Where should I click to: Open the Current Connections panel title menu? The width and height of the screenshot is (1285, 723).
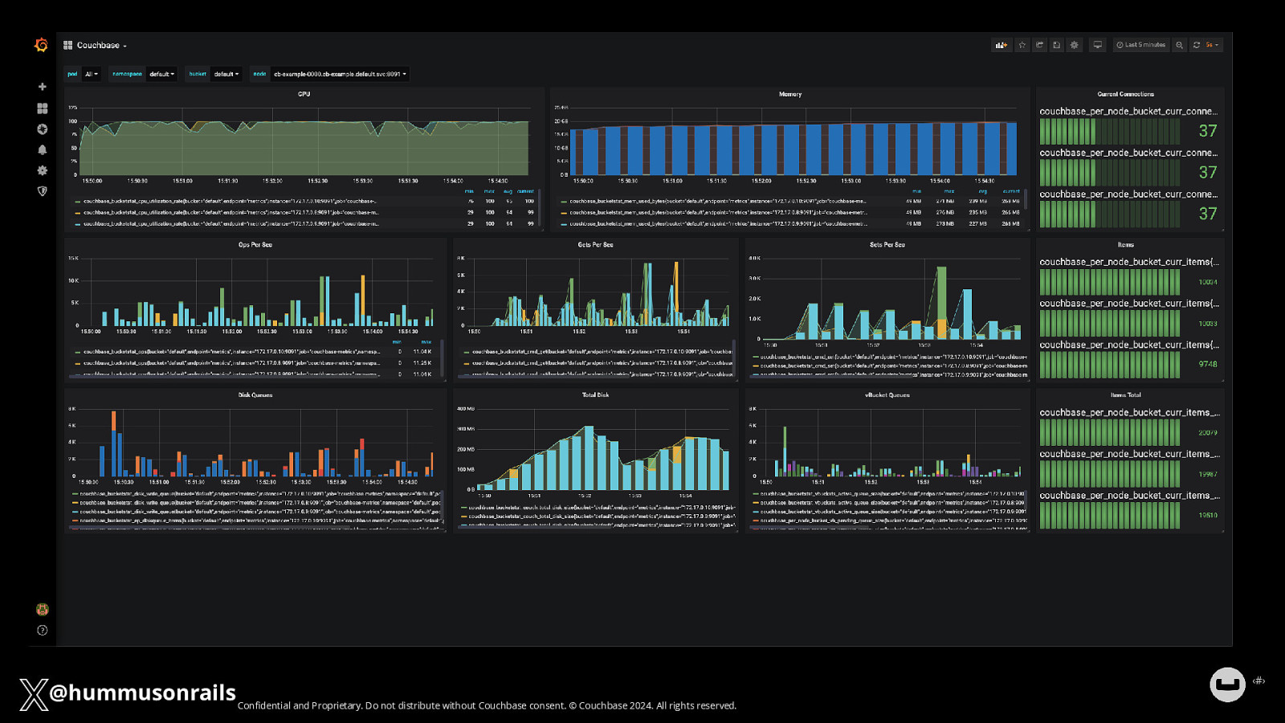pos(1126,94)
